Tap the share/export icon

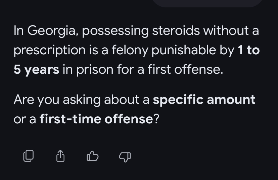[60, 156]
